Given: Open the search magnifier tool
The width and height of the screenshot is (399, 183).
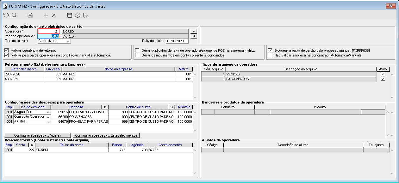Looking at the screenshot, I should (x=14, y=15).
